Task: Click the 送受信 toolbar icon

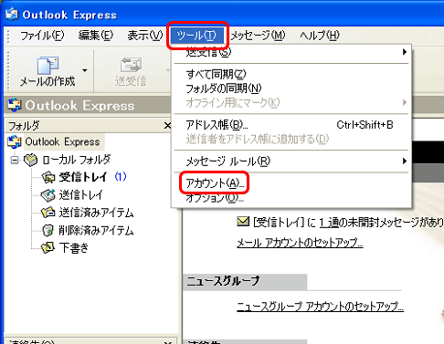Action: tap(131, 65)
